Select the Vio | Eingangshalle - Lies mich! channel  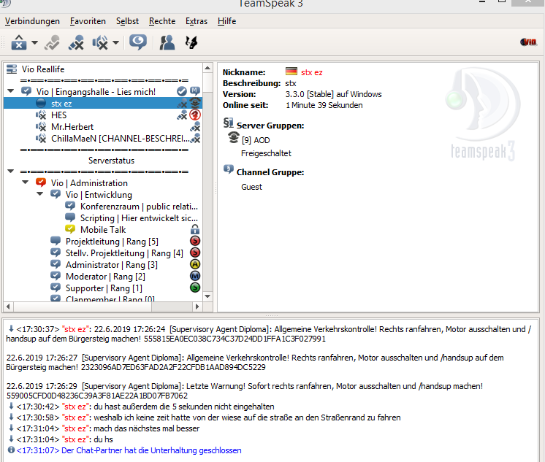[x=96, y=92]
